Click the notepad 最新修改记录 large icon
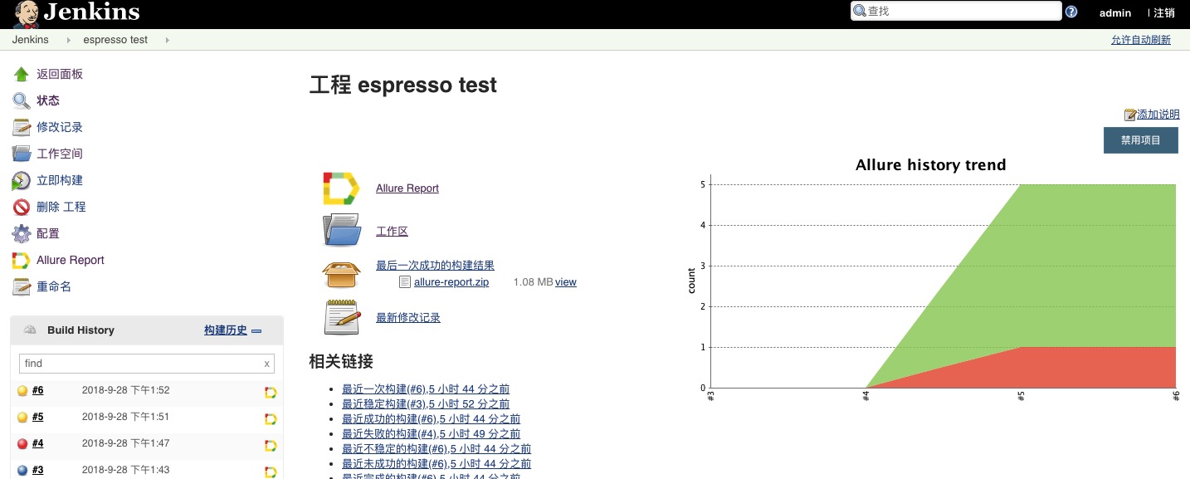The width and height of the screenshot is (1190, 479). pos(341,317)
